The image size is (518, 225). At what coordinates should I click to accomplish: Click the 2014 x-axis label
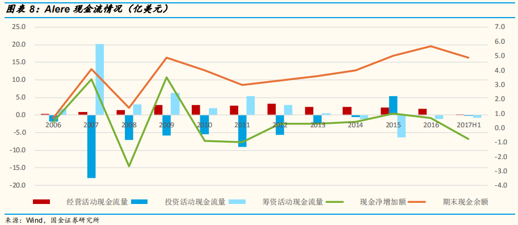(x=356, y=125)
